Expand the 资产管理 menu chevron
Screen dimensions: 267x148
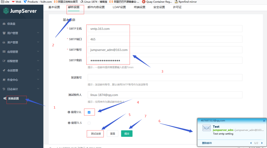point(38,42)
